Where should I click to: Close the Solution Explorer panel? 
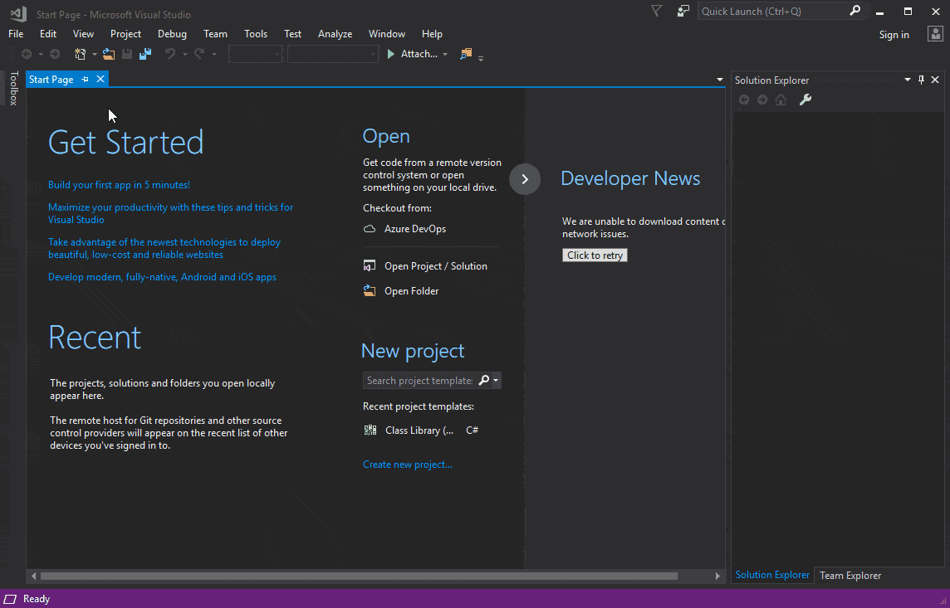(x=935, y=80)
